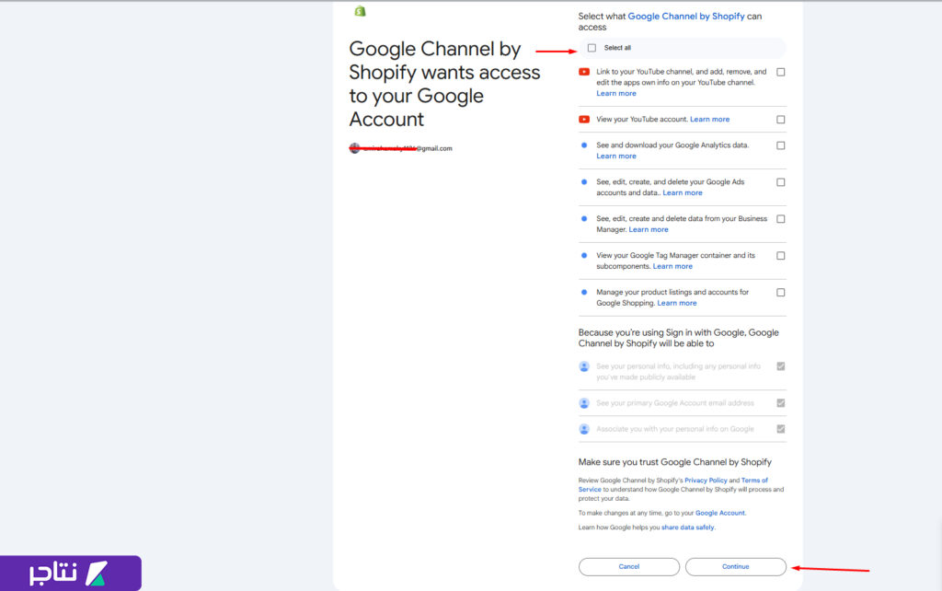
Task: Open Learn more for Business Manager
Action: (649, 229)
